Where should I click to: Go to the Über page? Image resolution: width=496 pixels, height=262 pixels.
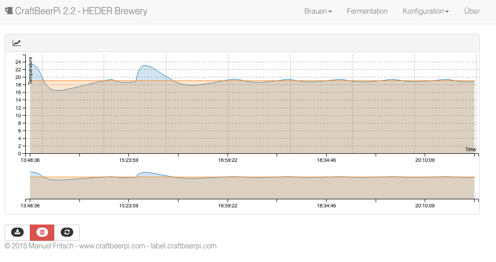pos(472,11)
